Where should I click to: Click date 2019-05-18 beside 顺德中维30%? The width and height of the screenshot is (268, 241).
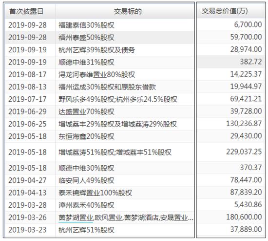27,168
